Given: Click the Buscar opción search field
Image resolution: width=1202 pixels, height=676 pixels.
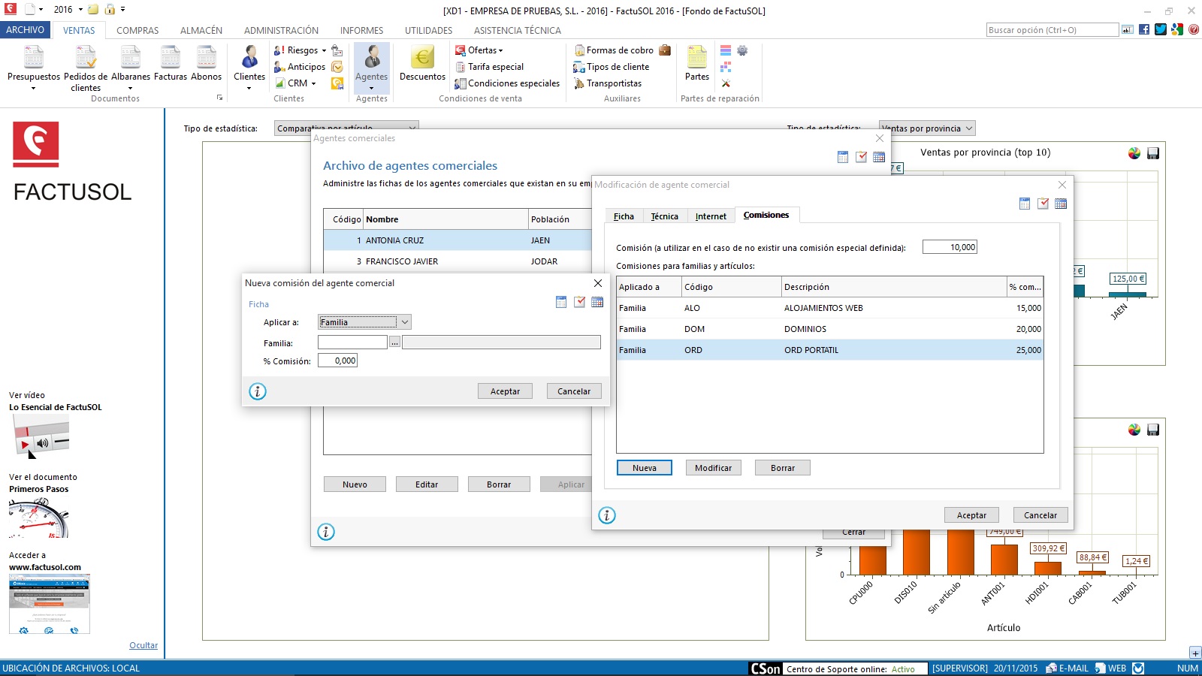Looking at the screenshot, I should pyautogui.click(x=1052, y=30).
